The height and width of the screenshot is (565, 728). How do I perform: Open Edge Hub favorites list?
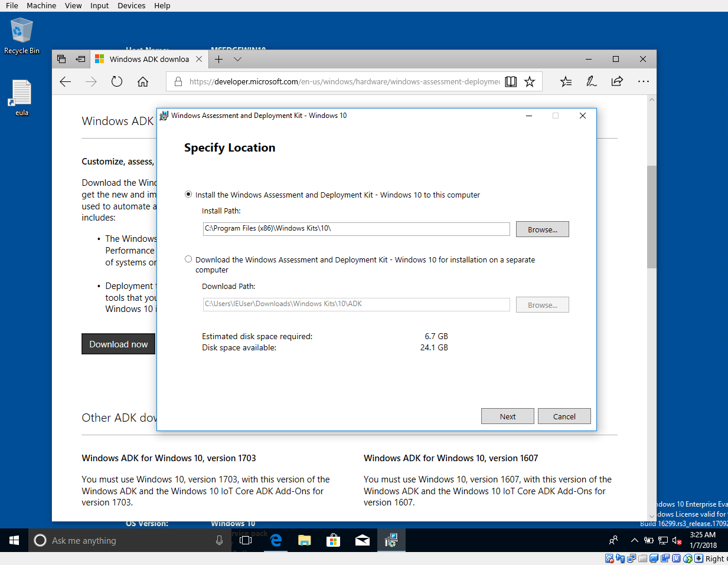[566, 81]
